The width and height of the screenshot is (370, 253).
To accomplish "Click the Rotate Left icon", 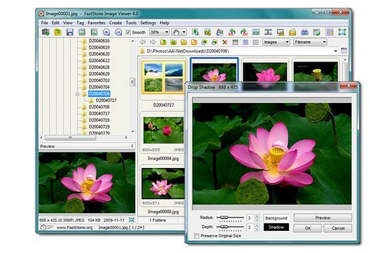I will tap(232, 32).
